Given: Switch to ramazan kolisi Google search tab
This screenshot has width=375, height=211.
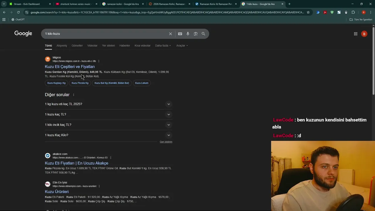Looking at the screenshot, I should 123,4.
